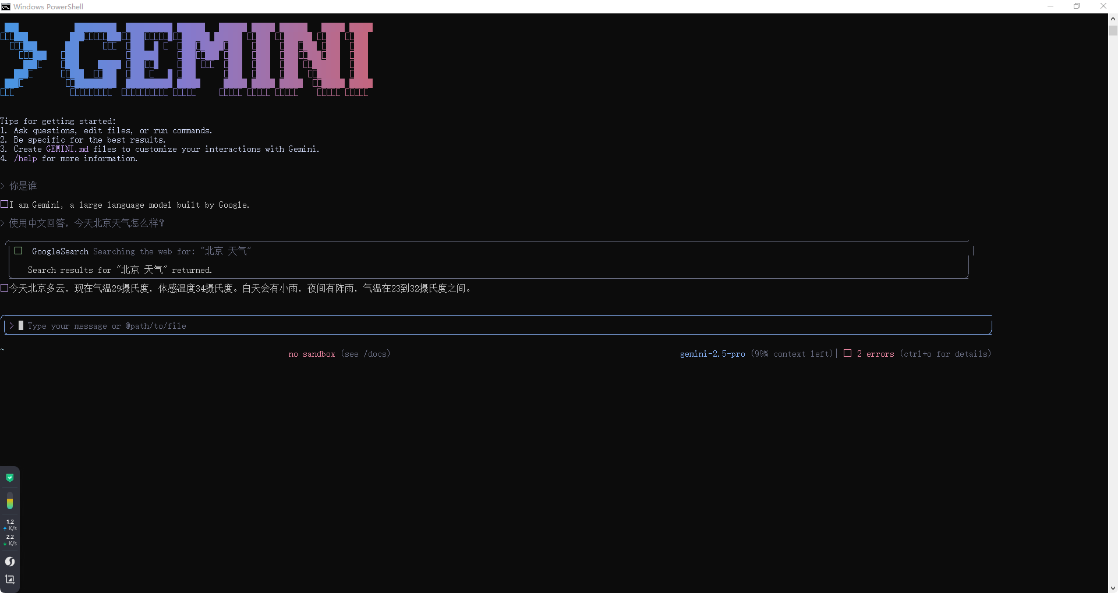Click the scrollbar up arrow
The width and height of the screenshot is (1118, 593).
pyautogui.click(x=1113, y=19)
